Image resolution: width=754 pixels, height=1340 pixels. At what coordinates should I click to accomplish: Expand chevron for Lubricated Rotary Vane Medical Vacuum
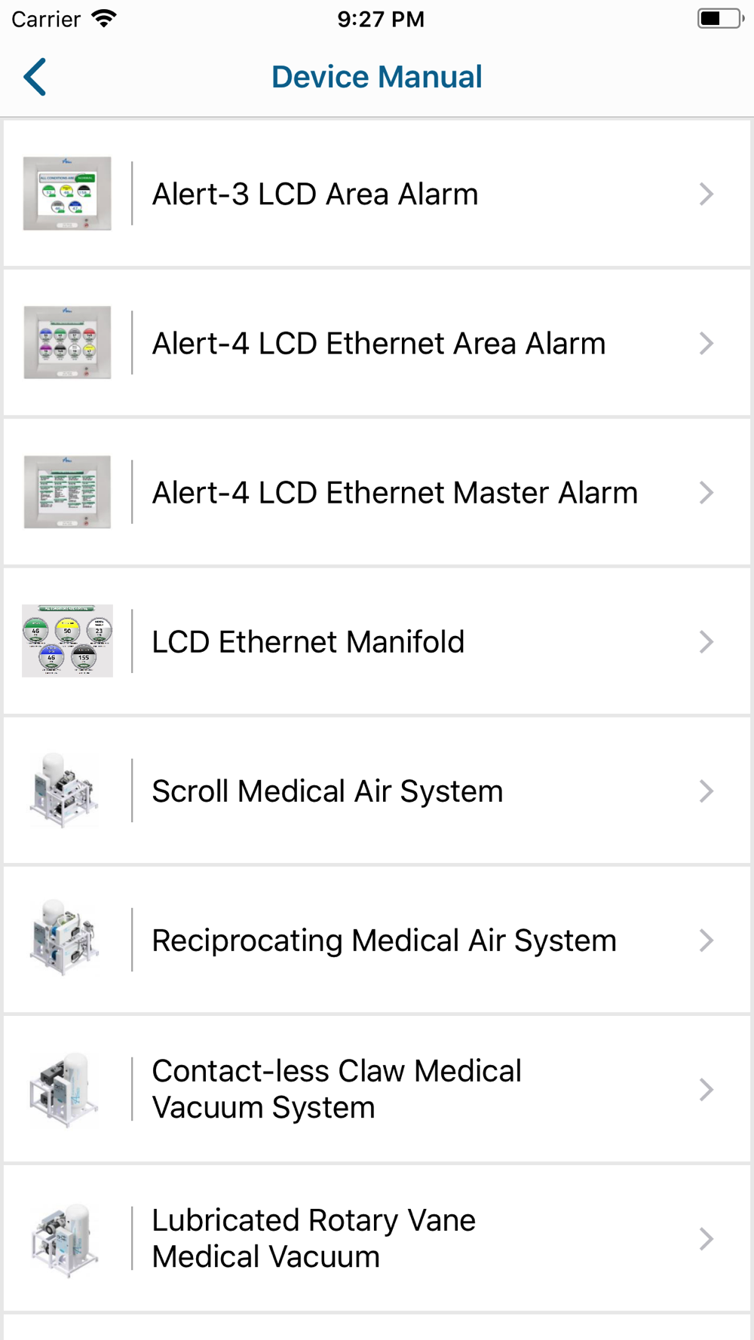pos(706,1239)
